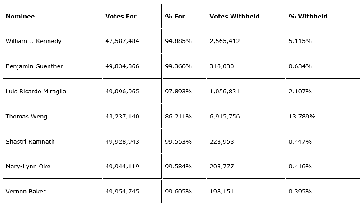Select the 86.211% for value
Screen dimensions: 364x206
(178, 117)
